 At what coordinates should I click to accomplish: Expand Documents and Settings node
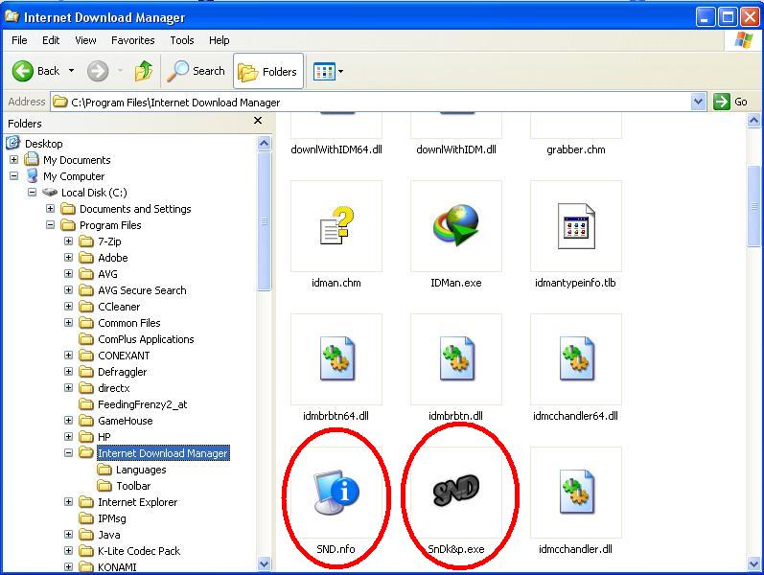click(50, 209)
